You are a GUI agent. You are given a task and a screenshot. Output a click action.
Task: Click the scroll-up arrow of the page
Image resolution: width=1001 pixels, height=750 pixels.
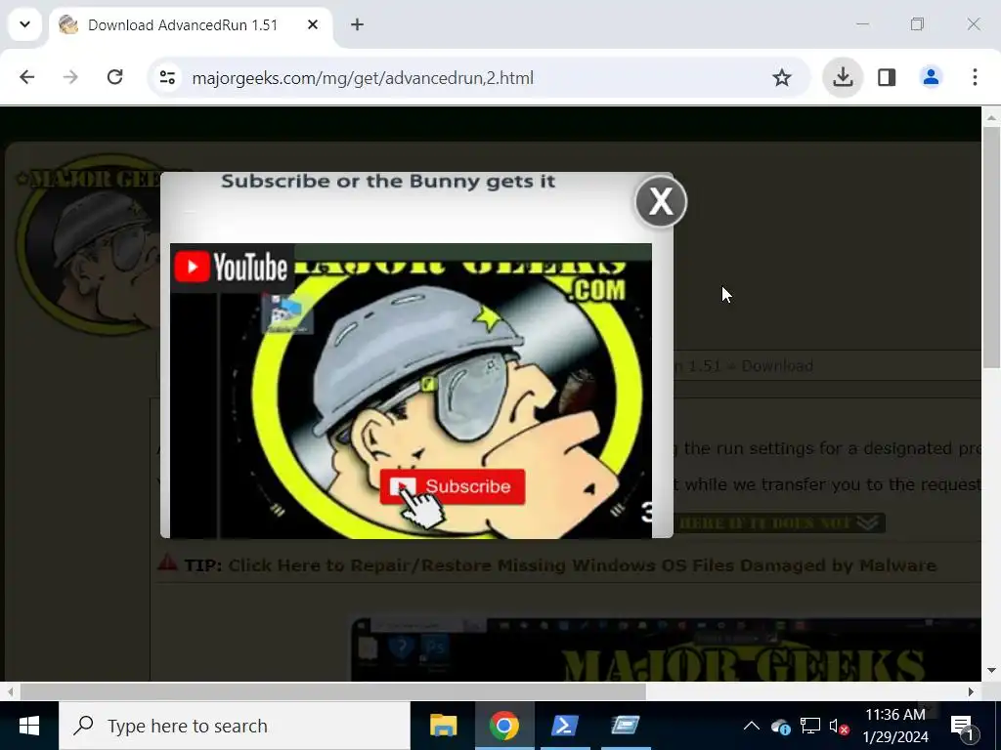click(x=991, y=117)
